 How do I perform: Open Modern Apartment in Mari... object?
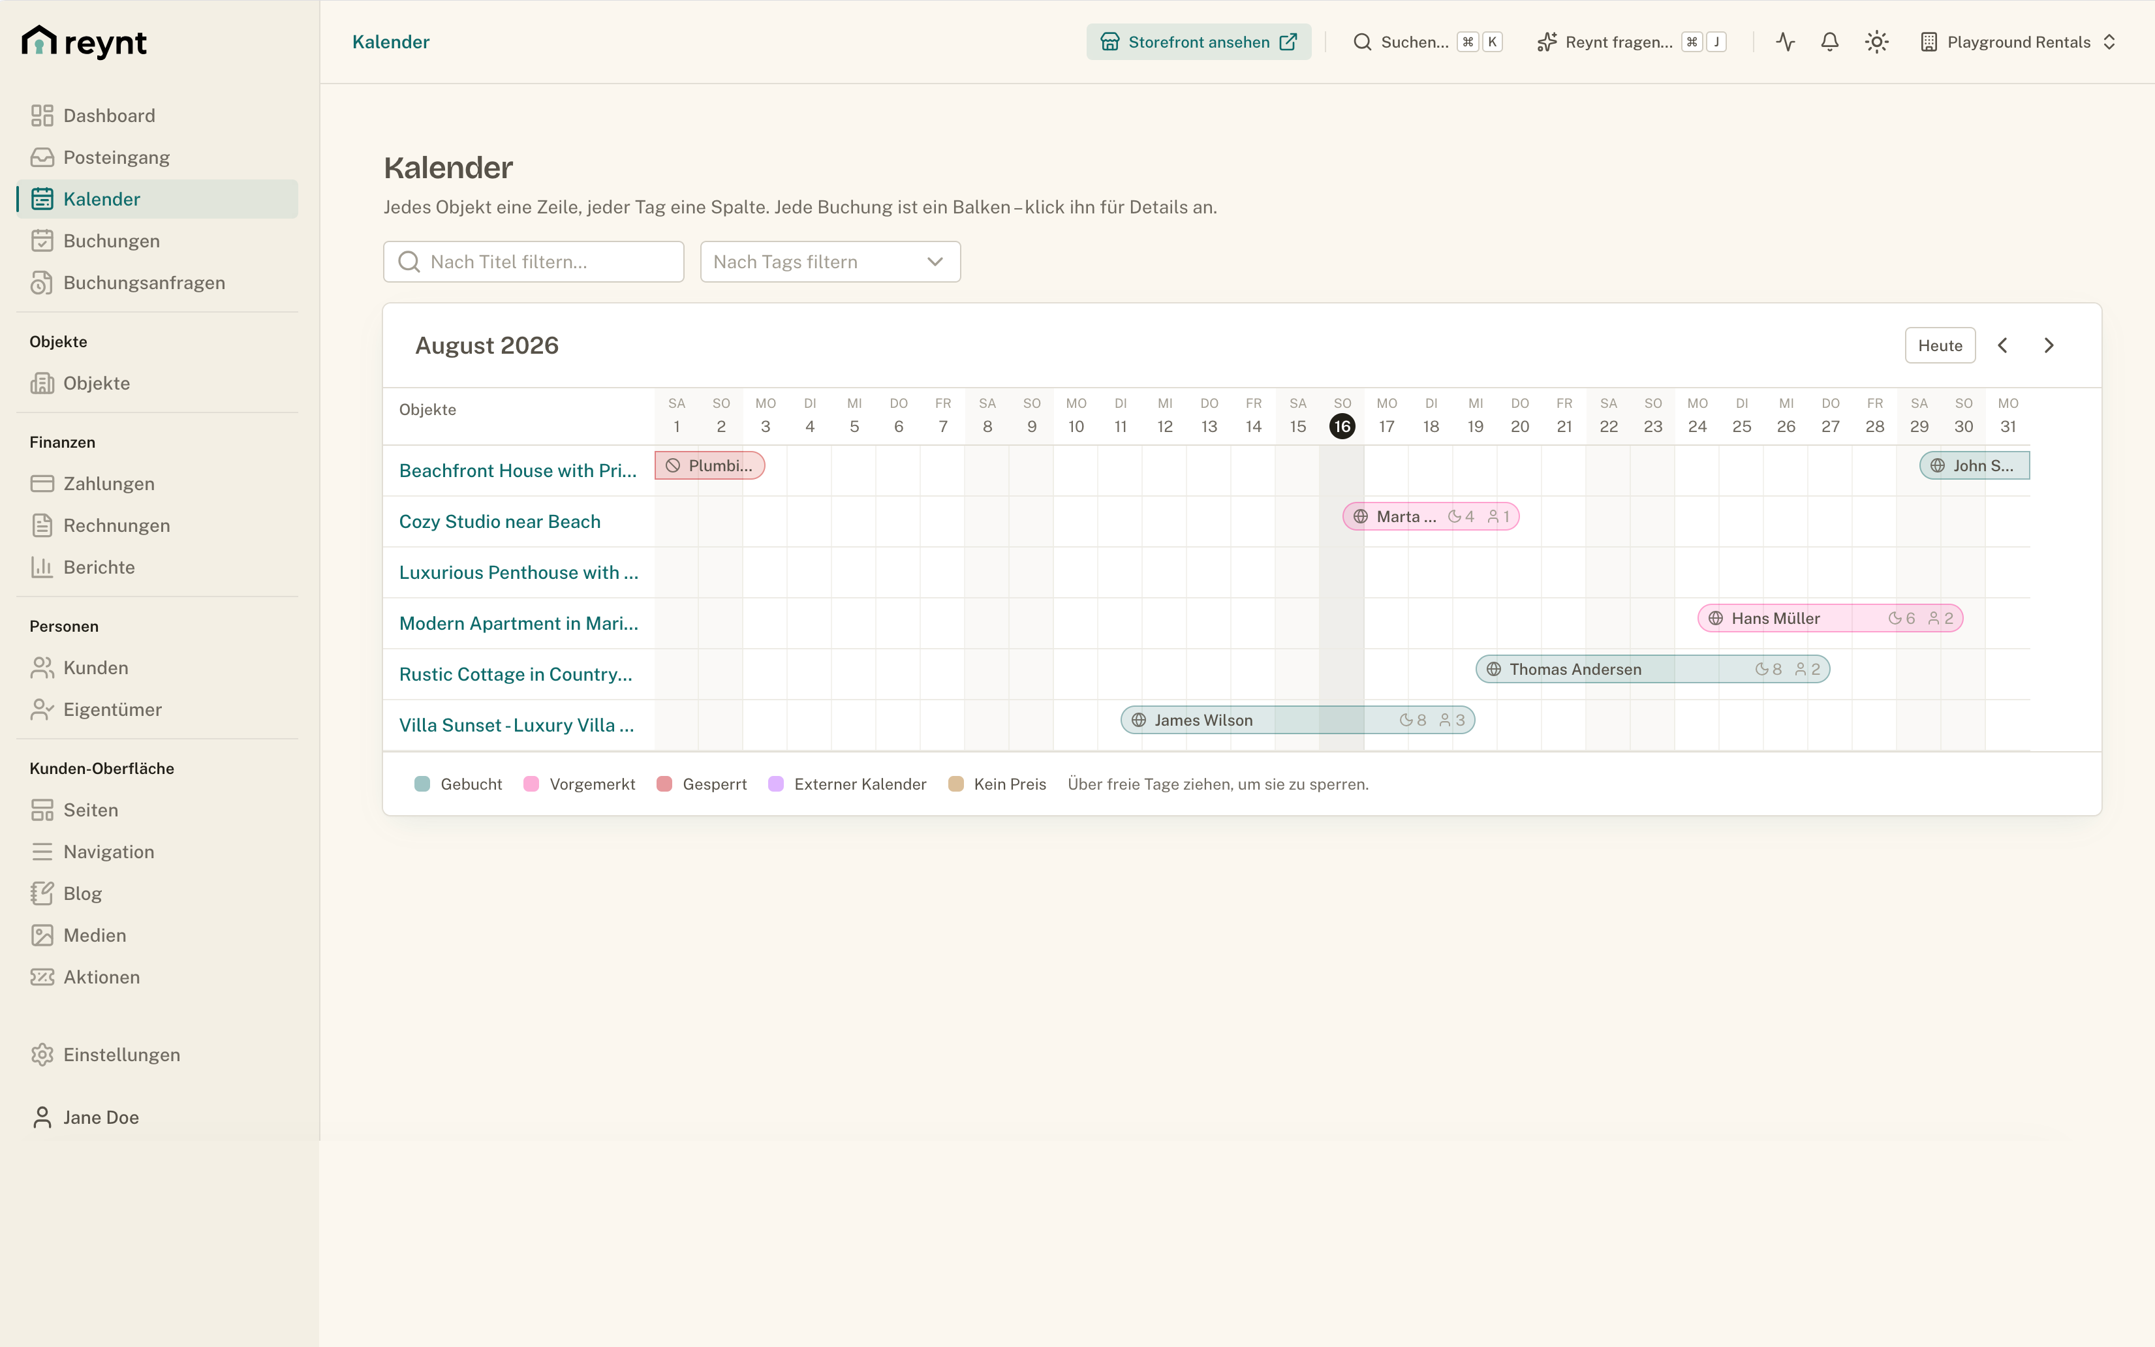click(x=518, y=623)
